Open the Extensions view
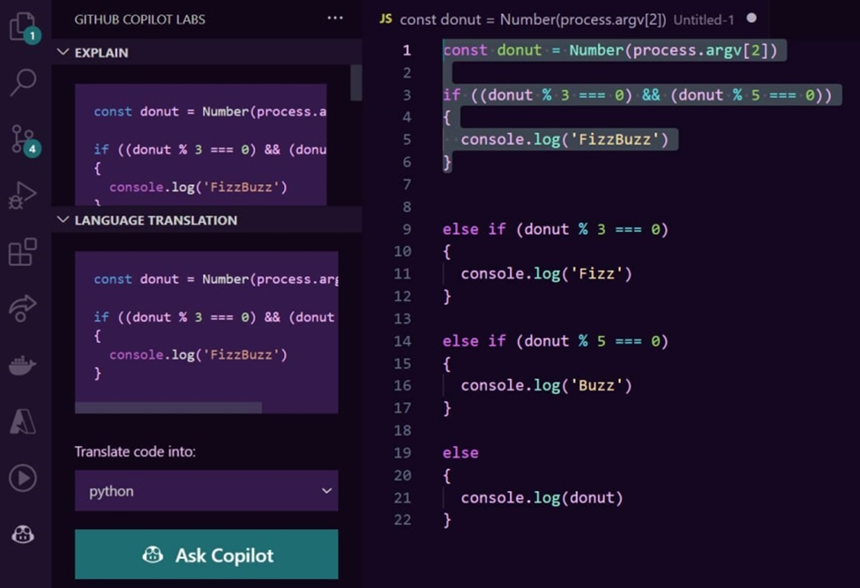The height and width of the screenshot is (588, 860). (22, 251)
